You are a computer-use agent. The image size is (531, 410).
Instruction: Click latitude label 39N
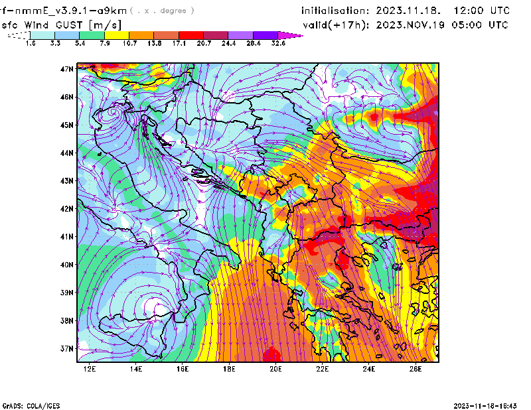[x=67, y=293]
